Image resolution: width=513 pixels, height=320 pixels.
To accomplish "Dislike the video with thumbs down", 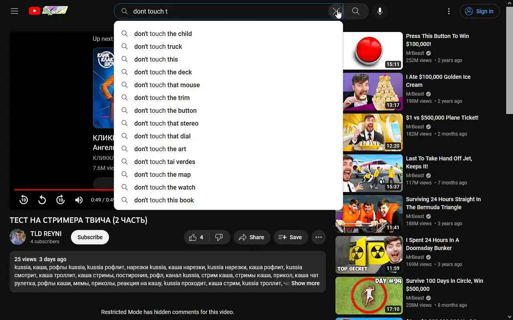I will tap(219, 237).
